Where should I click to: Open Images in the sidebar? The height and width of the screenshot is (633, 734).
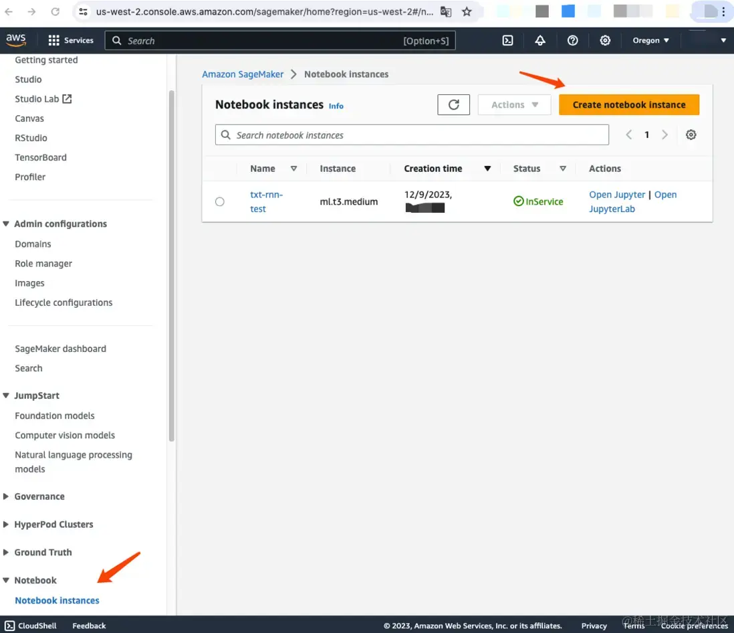tap(29, 284)
